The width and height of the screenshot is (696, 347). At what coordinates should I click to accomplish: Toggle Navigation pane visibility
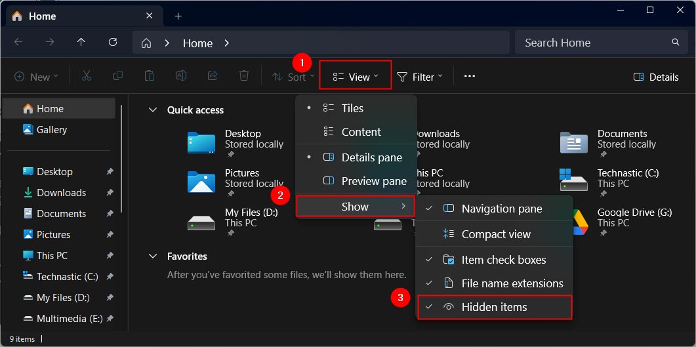(494, 209)
